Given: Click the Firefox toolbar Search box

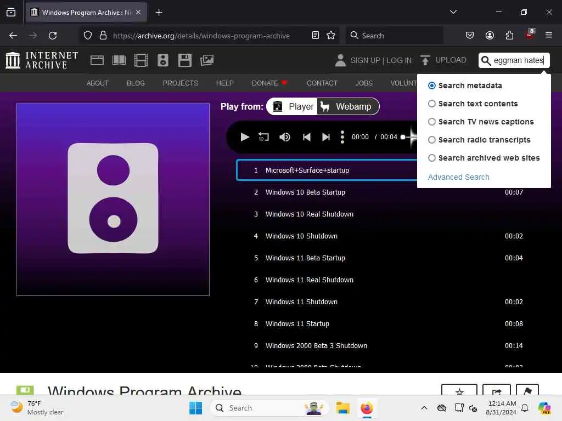Looking at the screenshot, I should point(394,36).
